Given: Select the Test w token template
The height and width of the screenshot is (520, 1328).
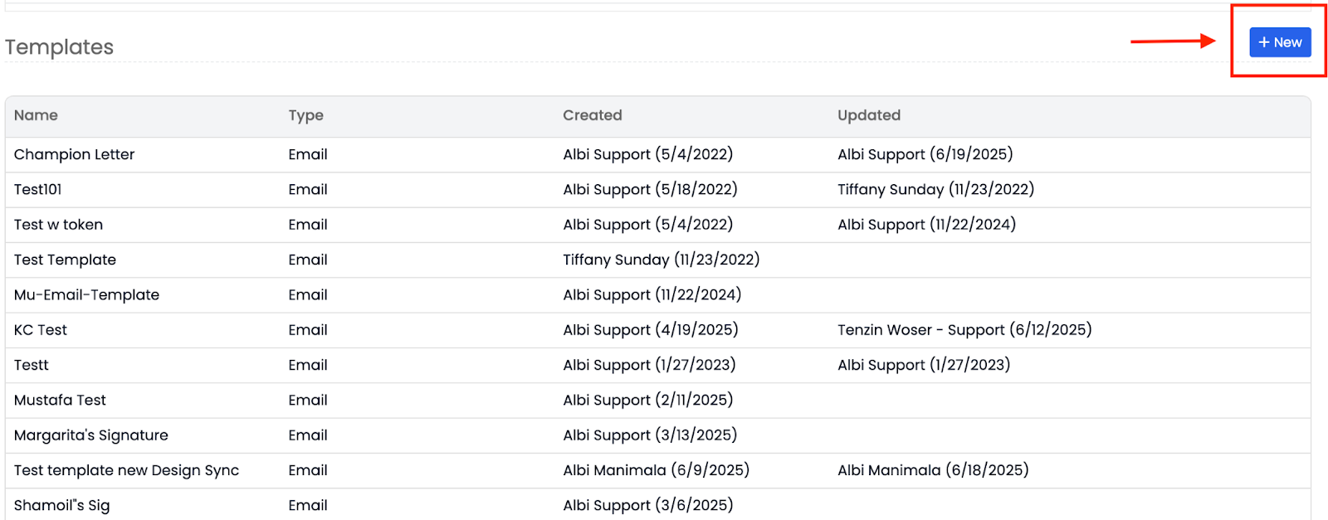Looking at the screenshot, I should tap(58, 225).
